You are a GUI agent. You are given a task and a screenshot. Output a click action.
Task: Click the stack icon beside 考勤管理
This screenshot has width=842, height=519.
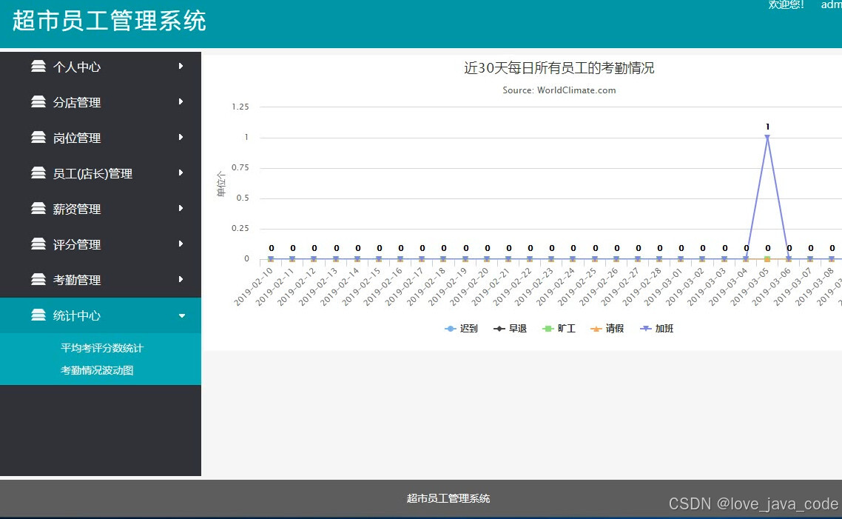point(38,279)
